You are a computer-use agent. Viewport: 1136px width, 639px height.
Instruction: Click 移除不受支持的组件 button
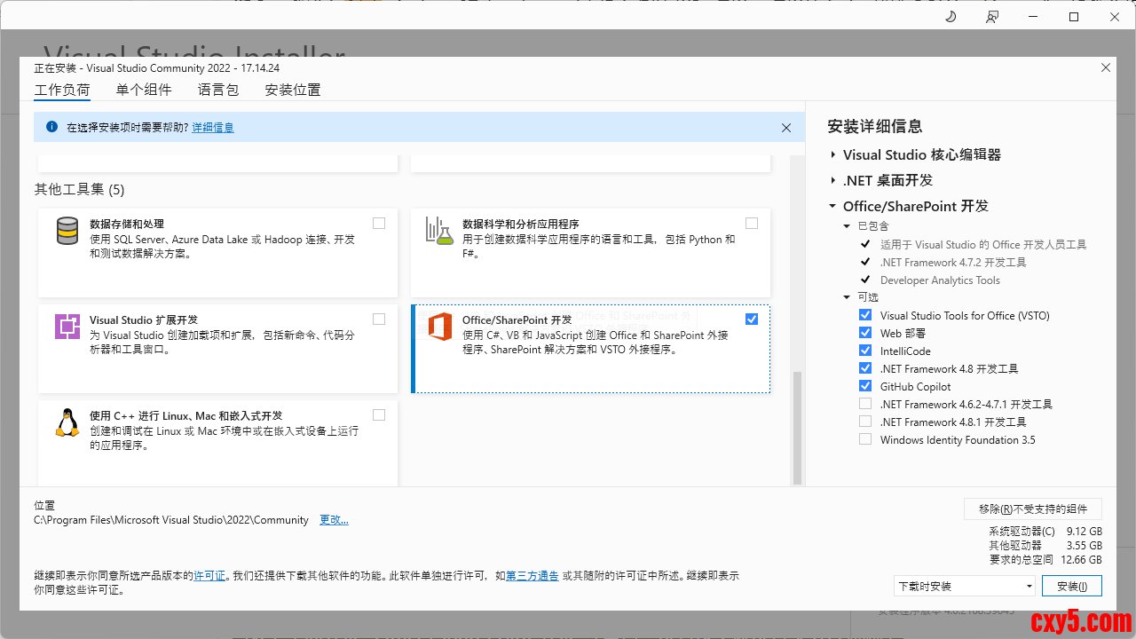pyautogui.click(x=1033, y=509)
